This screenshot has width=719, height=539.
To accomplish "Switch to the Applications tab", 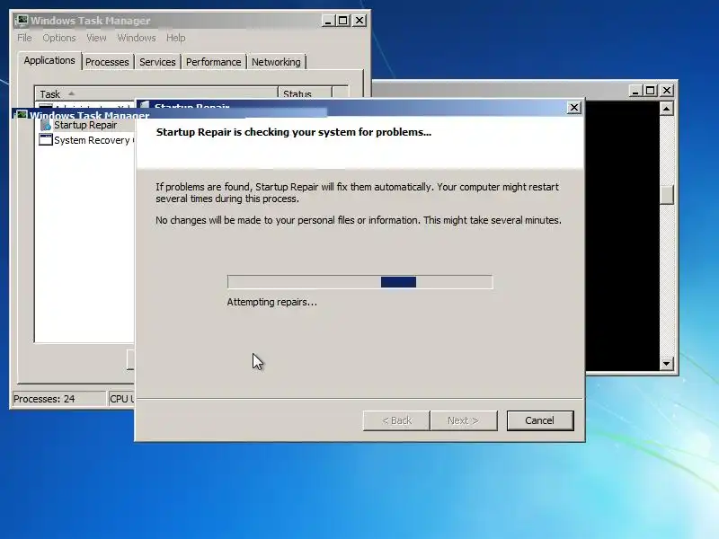I will tap(49, 60).
